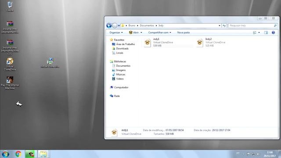The width and height of the screenshot is (281, 158).
Task: Click the Explorer folder button in the taskbar
Action: [x=43, y=154]
